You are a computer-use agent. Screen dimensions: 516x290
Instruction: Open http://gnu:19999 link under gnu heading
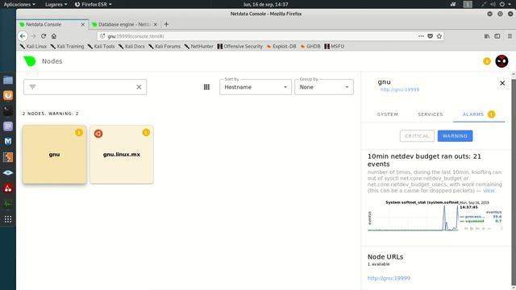400,89
